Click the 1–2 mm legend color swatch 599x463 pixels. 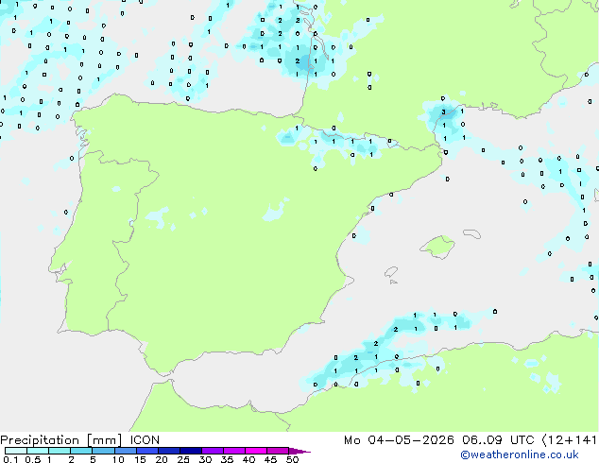pyautogui.click(x=60, y=451)
